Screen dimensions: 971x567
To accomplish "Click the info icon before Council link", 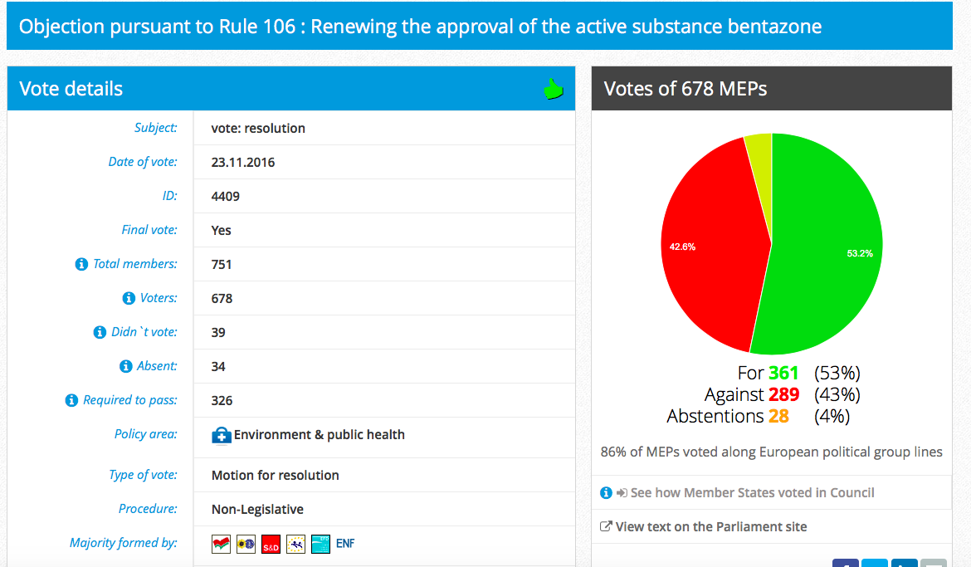I will (x=607, y=492).
